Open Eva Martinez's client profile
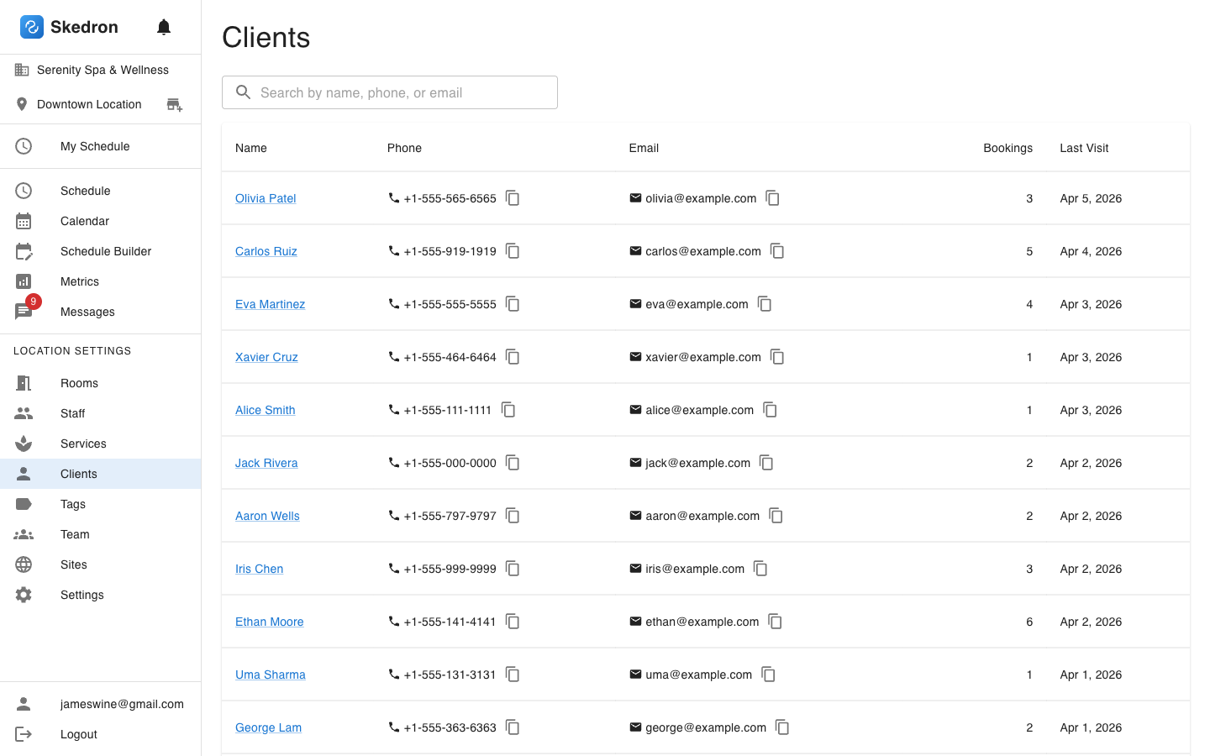 pos(270,304)
